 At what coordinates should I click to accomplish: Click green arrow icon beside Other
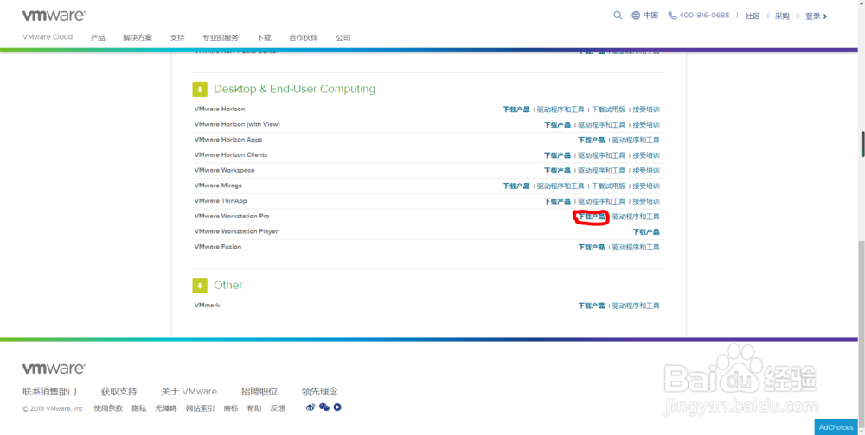200,285
